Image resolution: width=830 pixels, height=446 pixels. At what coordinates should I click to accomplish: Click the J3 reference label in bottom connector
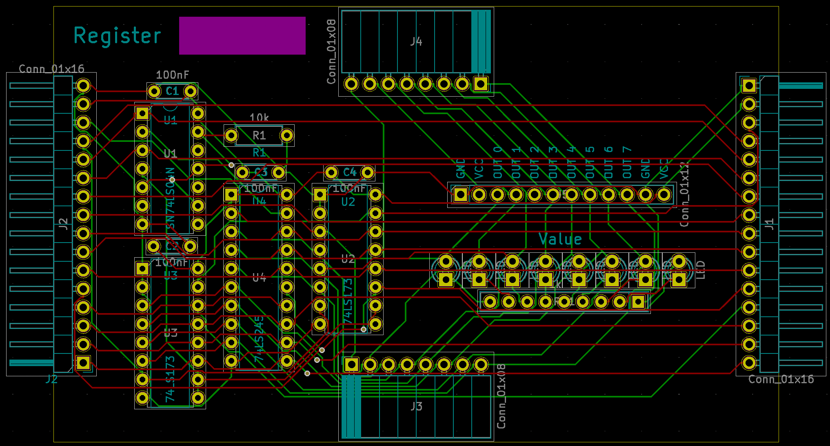pos(416,406)
